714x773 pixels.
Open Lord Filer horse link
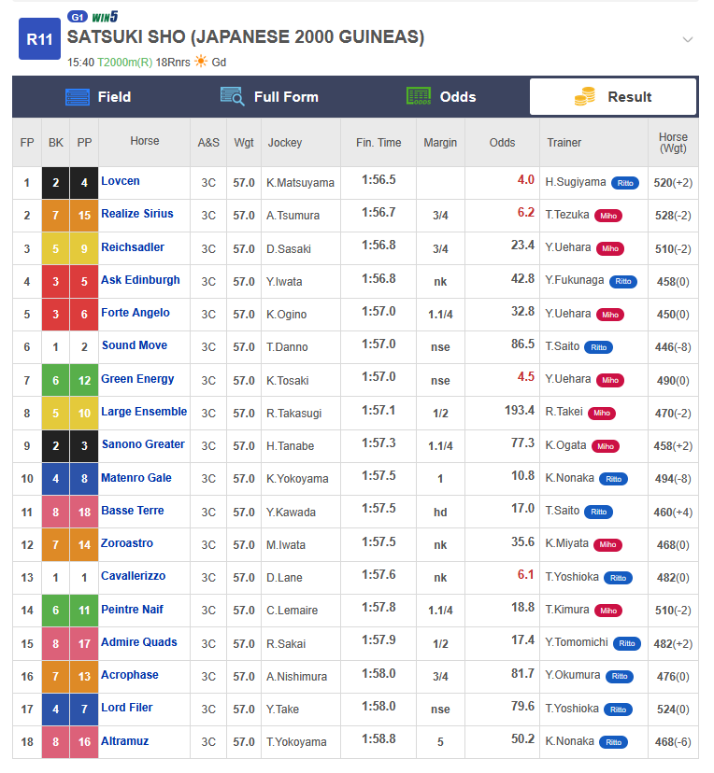pos(127,708)
